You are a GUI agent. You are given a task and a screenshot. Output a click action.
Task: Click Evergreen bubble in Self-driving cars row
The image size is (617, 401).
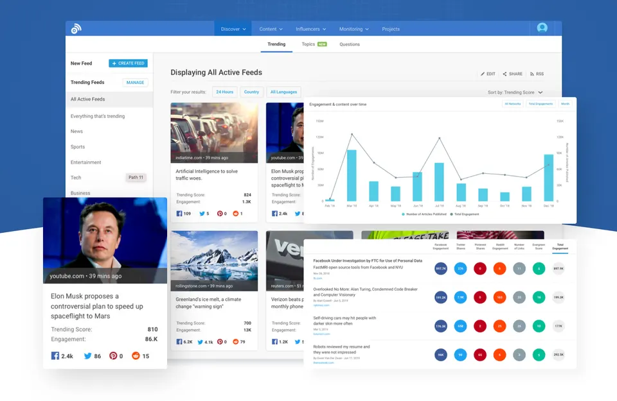click(539, 326)
